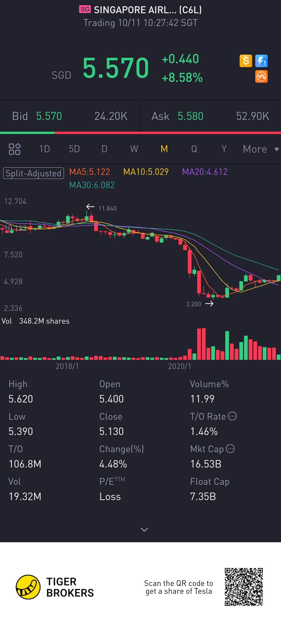Select the Q quarterly chart tab
The height and width of the screenshot is (632, 281).
[194, 149]
